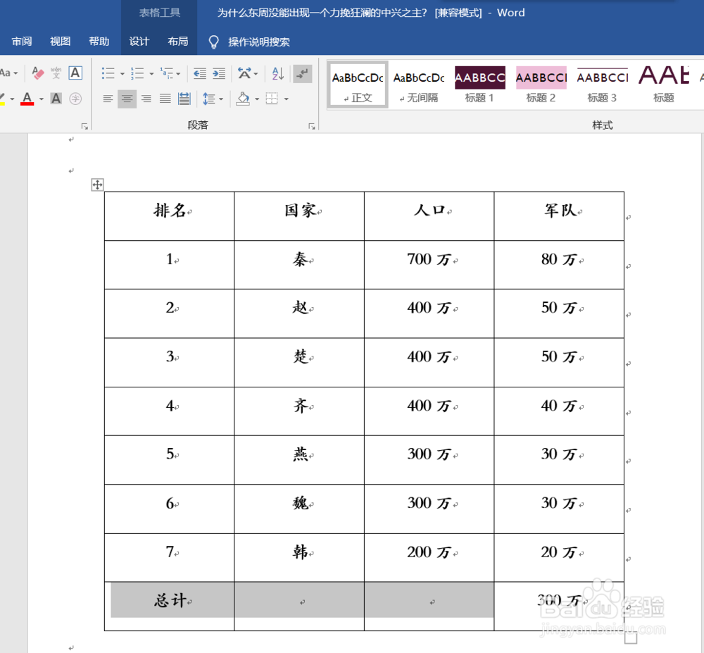The width and height of the screenshot is (704, 653).
Task: Click the 国家 header cell
Action: tap(299, 216)
